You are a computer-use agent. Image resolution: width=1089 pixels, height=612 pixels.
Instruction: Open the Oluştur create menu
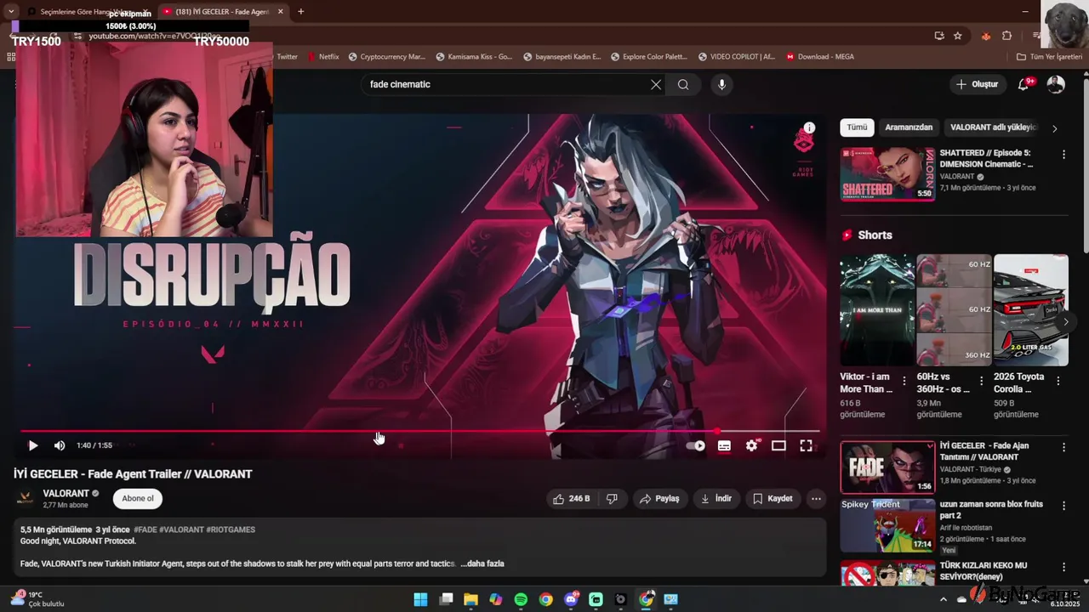click(x=977, y=84)
